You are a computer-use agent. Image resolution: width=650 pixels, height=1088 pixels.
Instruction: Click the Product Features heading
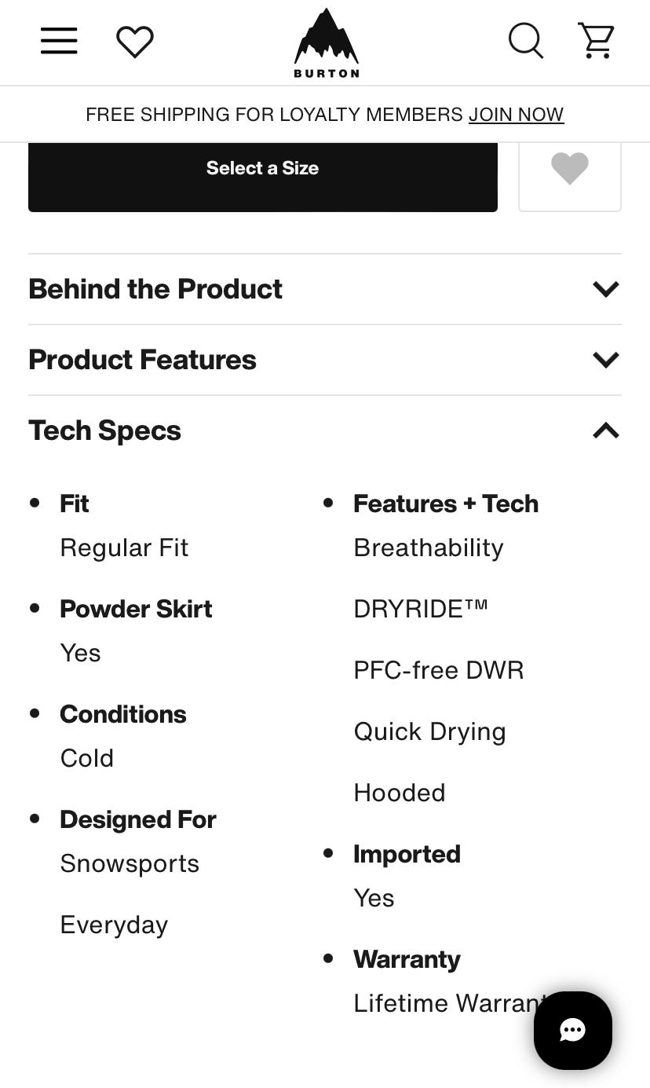142,360
